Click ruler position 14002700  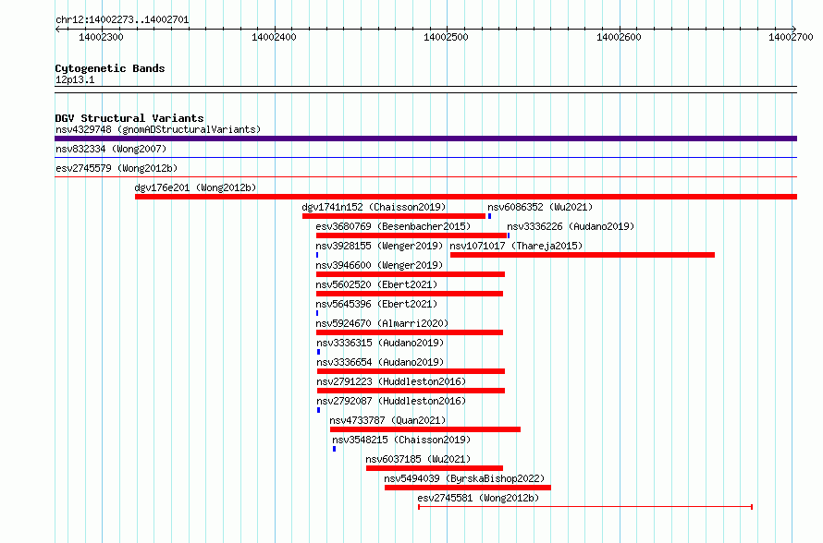click(791, 37)
